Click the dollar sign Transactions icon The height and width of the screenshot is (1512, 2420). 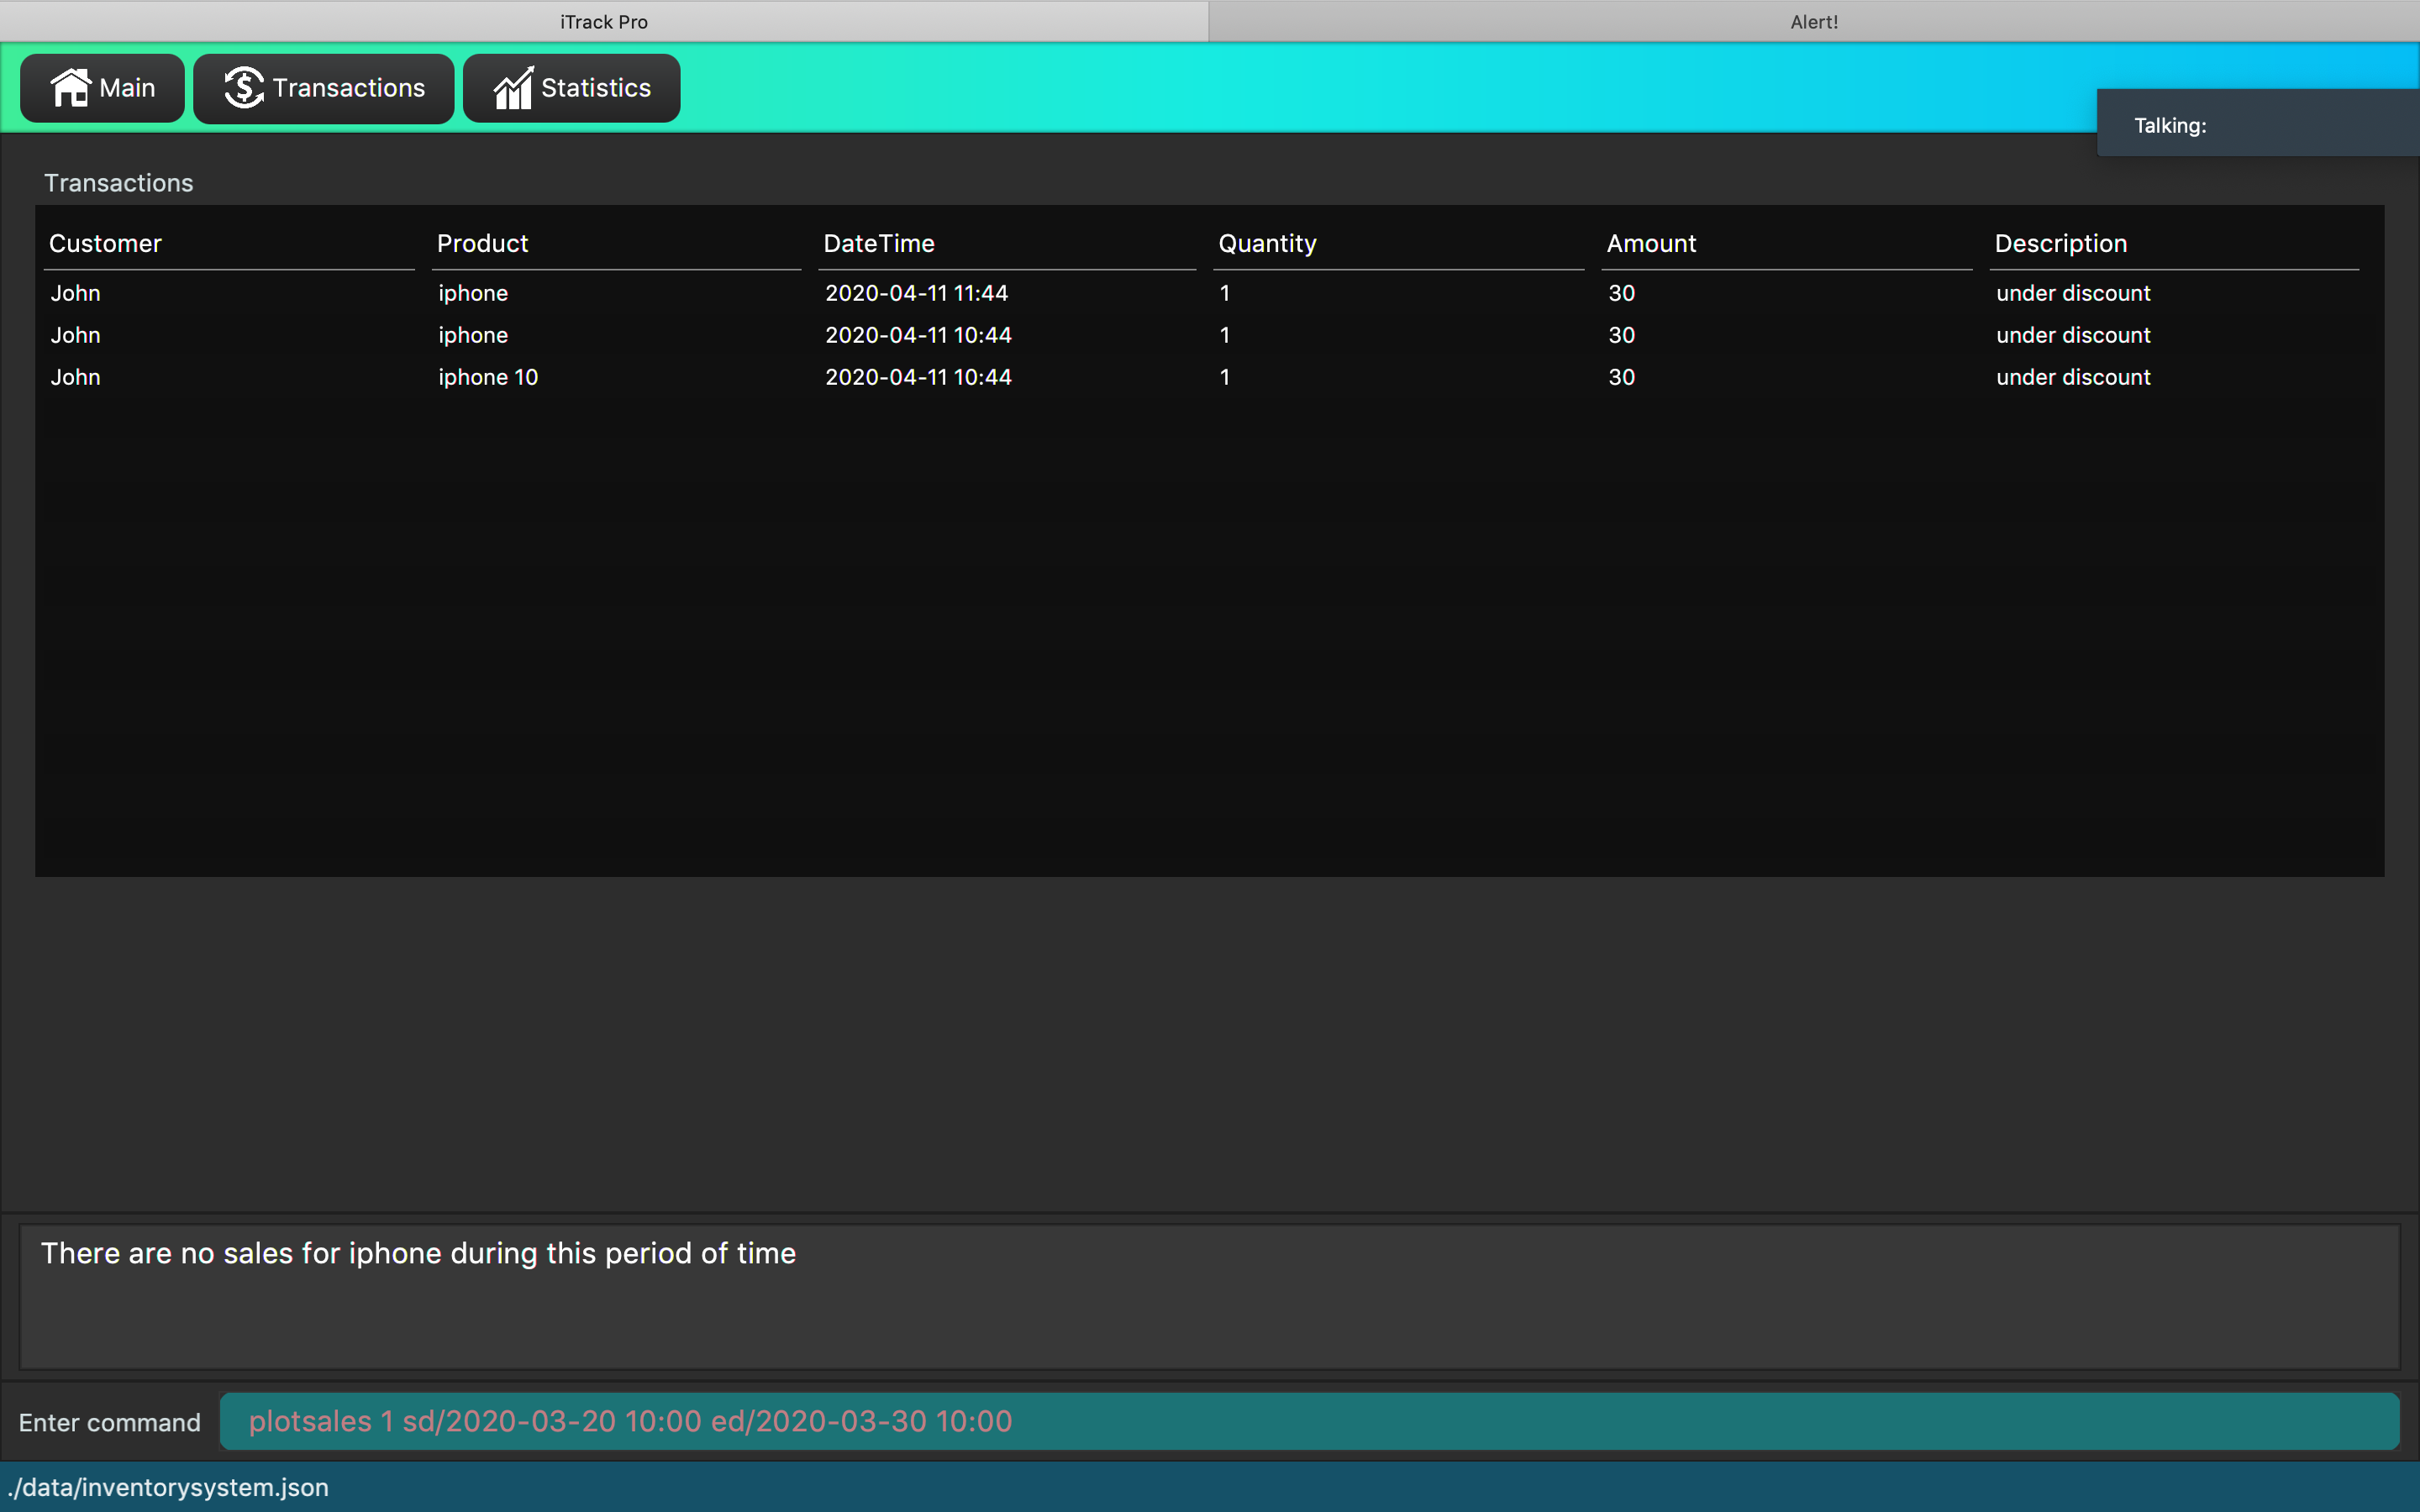point(243,88)
